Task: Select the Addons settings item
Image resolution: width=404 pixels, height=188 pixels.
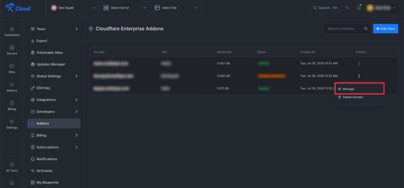Action: point(54,123)
